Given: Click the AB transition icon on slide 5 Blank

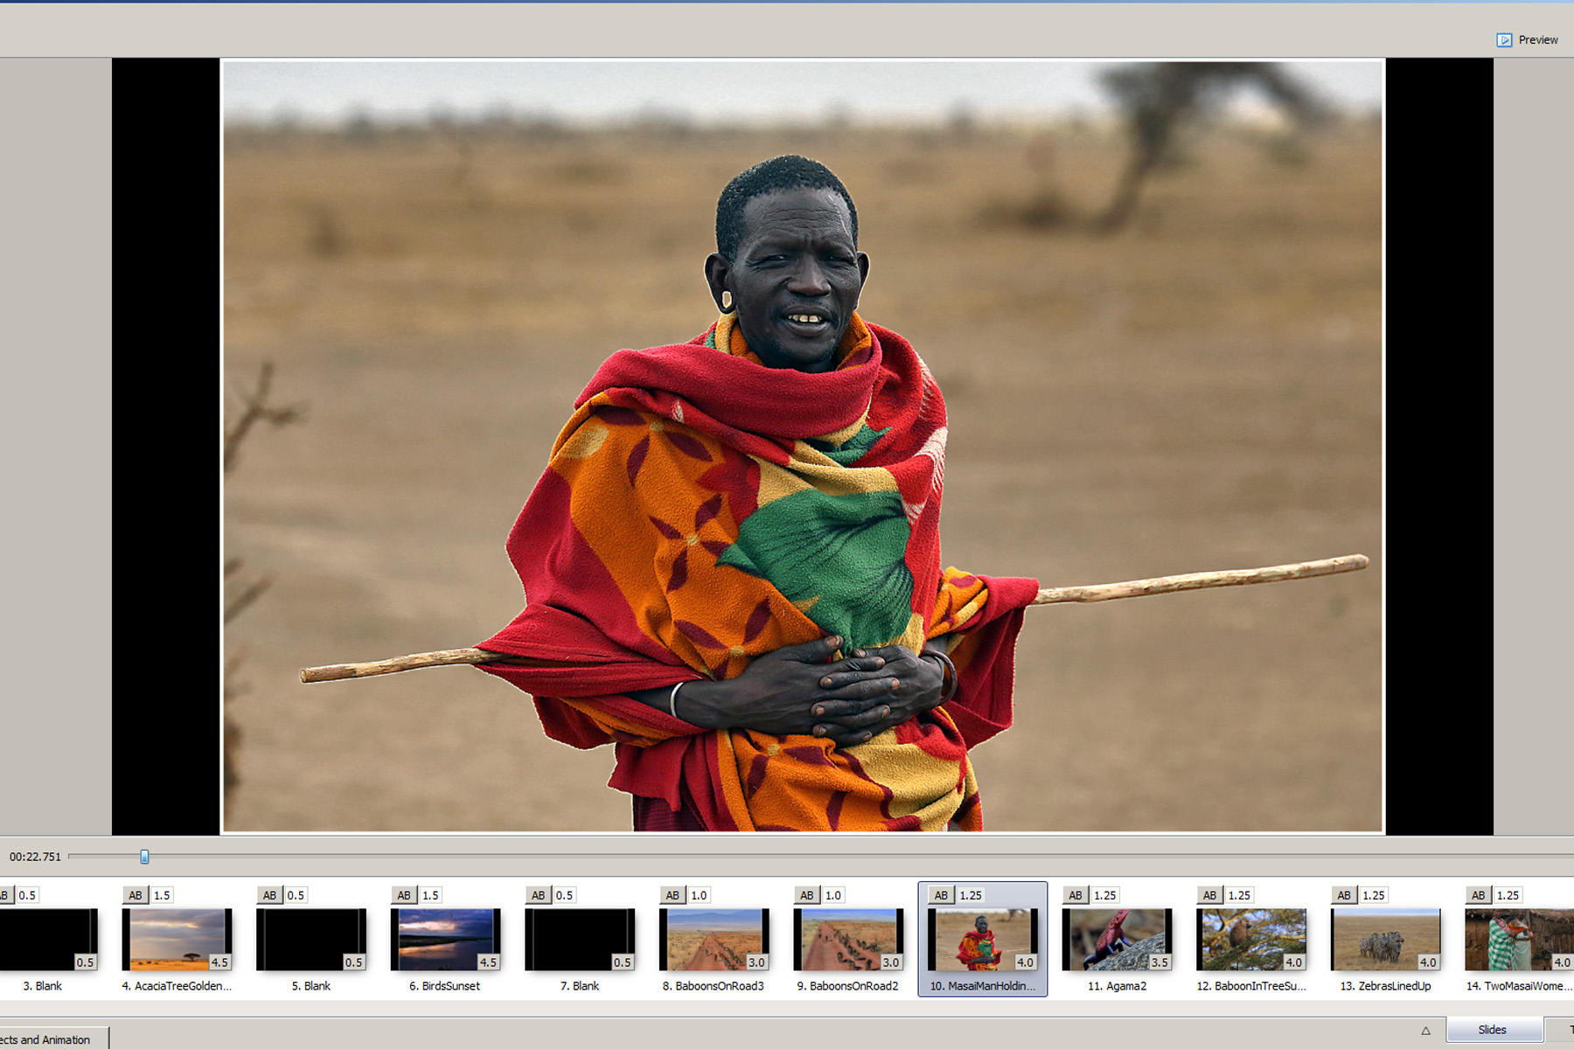Looking at the screenshot, I should point(269,895).
